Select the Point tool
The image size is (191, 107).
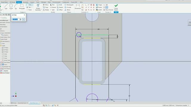click(x=29, y=10)
